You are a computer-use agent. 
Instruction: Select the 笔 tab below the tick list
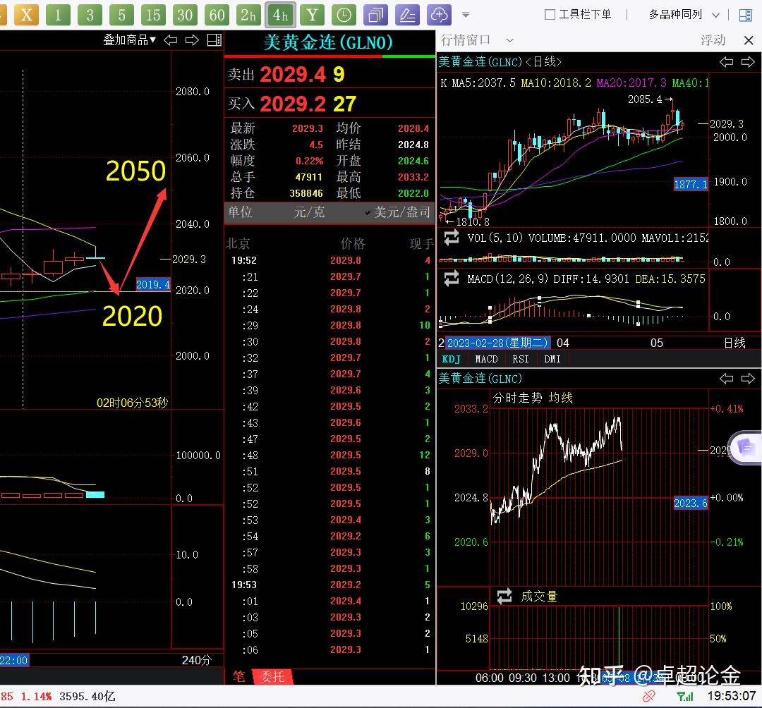coord(238,676)
